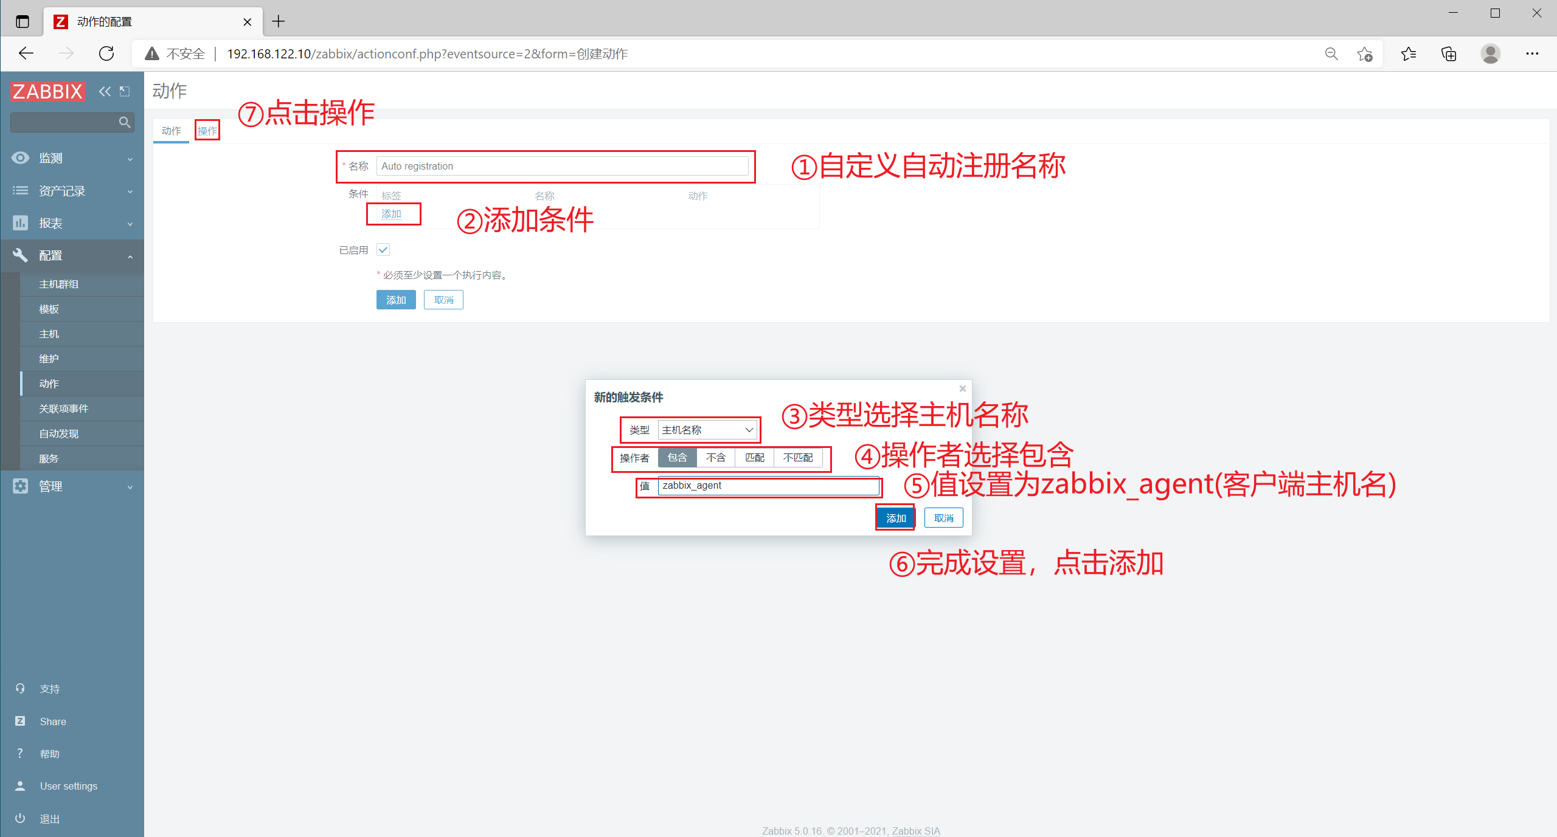This screenshot has height=837, width=1557.
Task: Open the browser favorites list icon
Action: tap(1409, 54)
